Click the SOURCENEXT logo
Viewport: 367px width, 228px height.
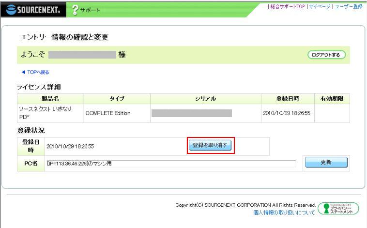(33, 10)
